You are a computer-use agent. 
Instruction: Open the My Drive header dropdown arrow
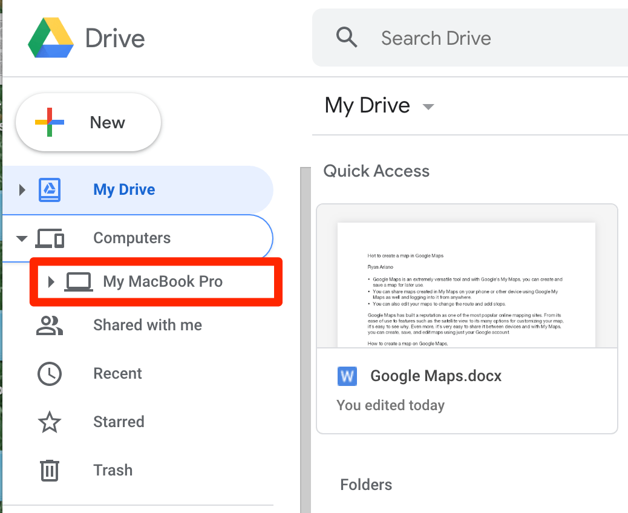pyautogui.click(x=428, y=106)
